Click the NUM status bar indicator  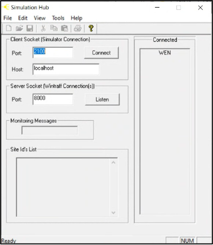(188, 241)
